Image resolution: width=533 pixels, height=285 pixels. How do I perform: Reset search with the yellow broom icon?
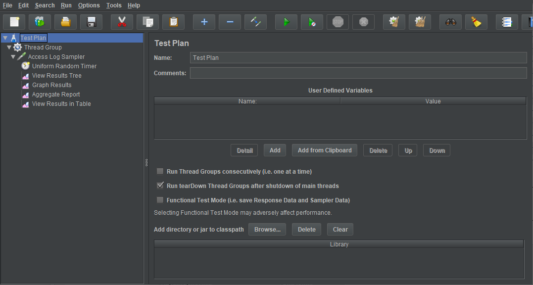476,22
